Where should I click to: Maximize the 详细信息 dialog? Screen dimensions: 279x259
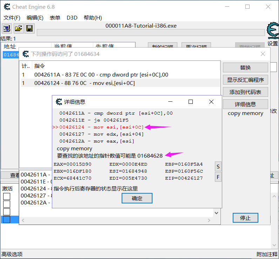(191, 102)
